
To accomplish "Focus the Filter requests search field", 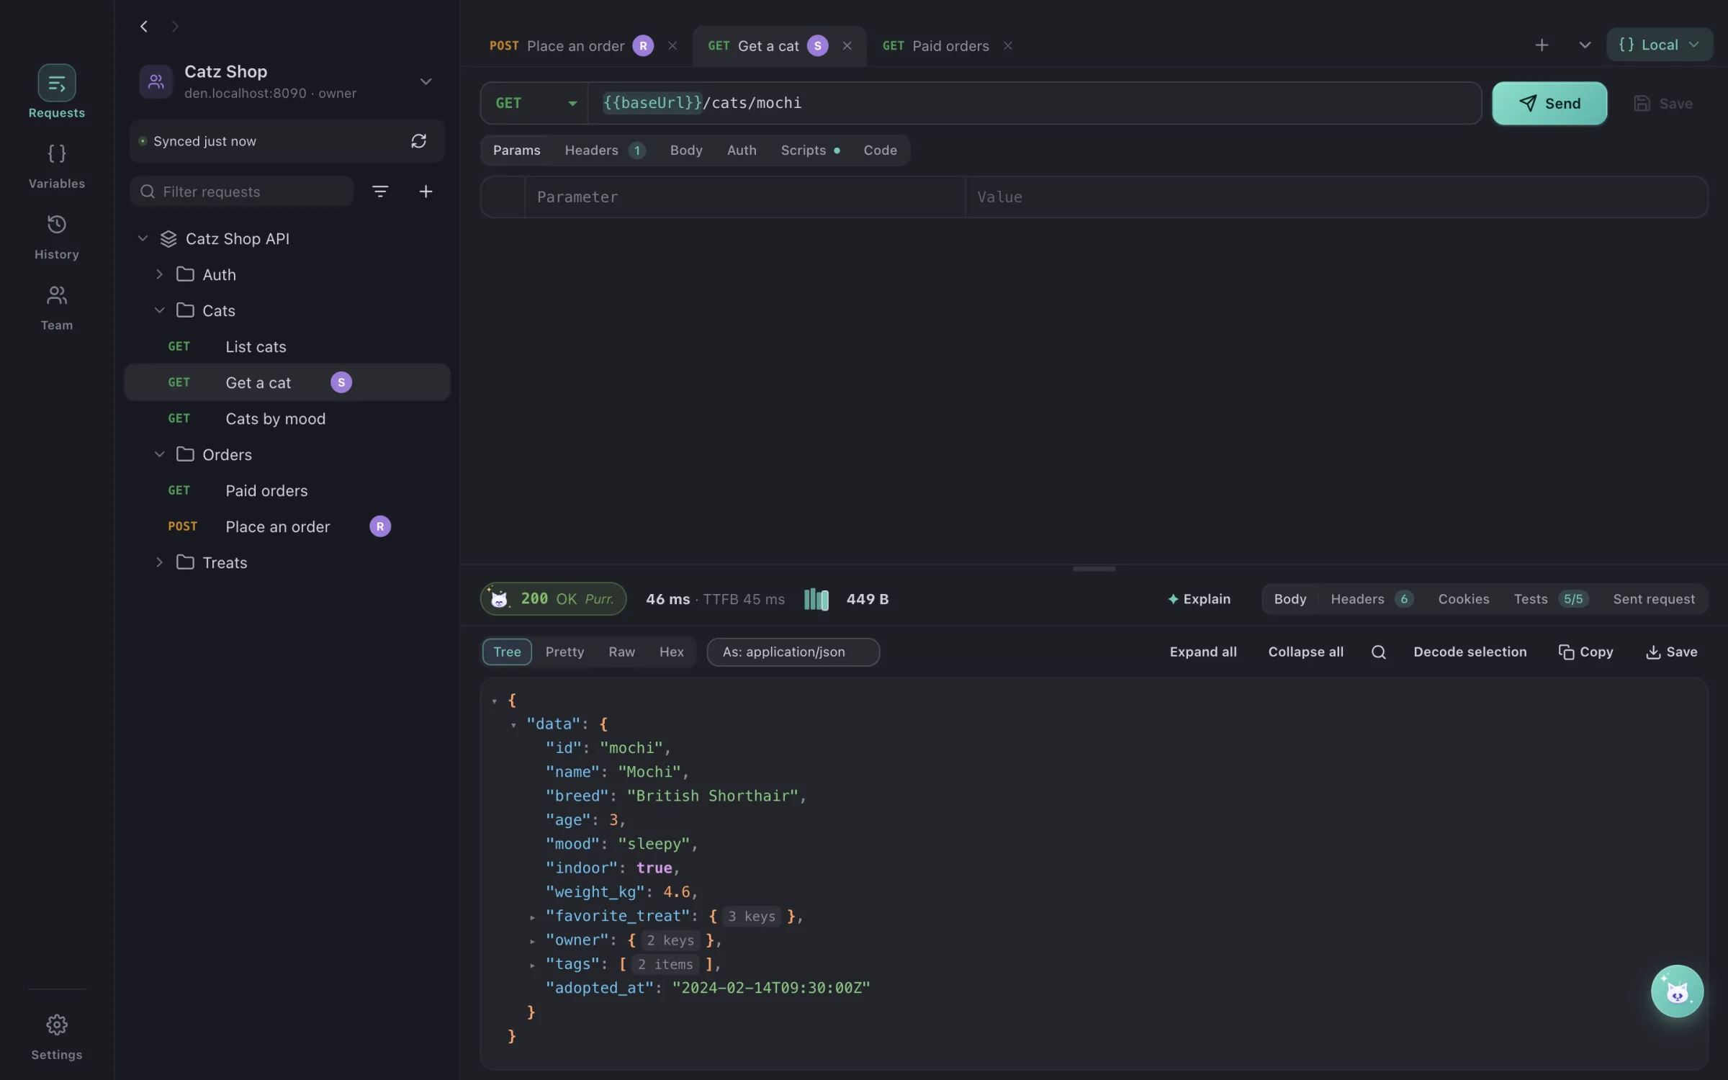I will tap(242, 192).
